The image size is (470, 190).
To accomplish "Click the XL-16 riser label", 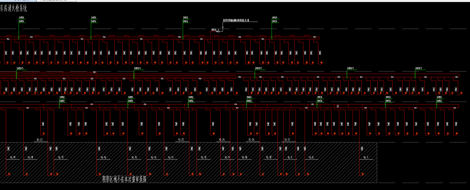I will (103, 158).
